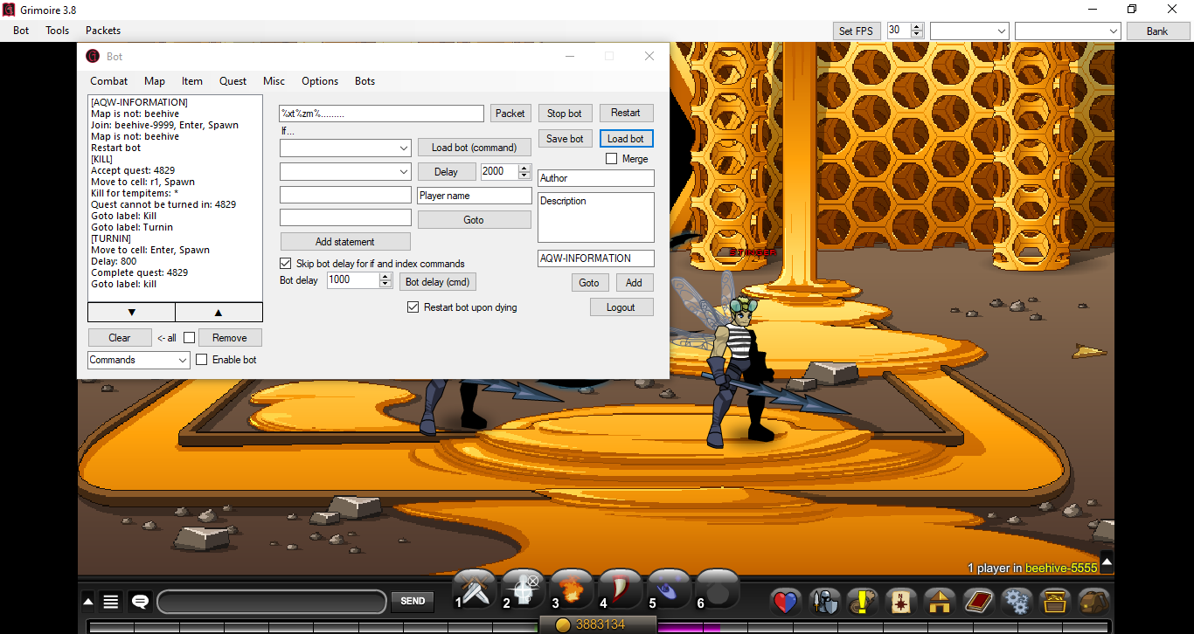Adjust the Delay 2000 spinner arrows

tap(524, 172)
